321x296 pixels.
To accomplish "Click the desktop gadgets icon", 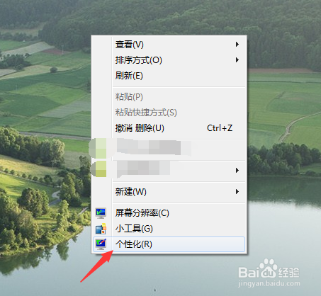I will [101, 229].
